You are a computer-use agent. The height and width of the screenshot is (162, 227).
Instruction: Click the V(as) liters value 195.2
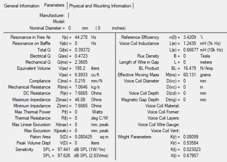(80, 68)
